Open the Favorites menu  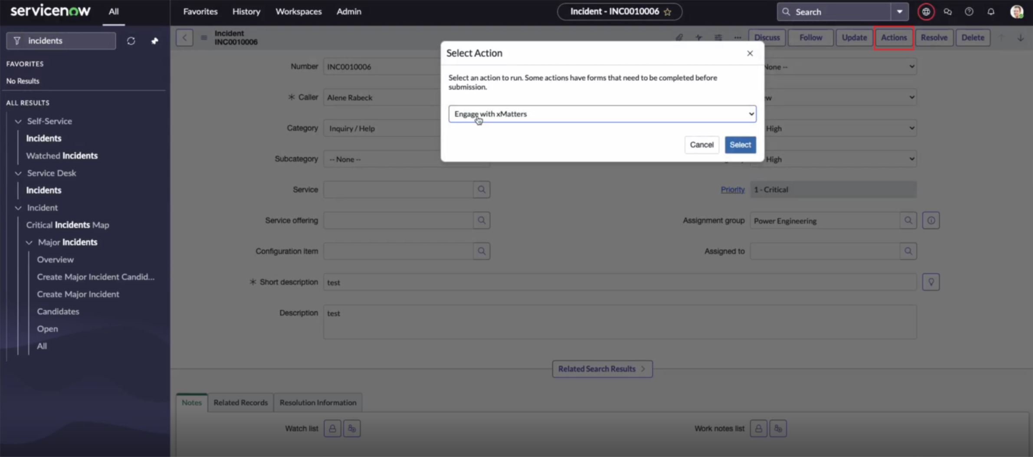pyautogui.click(x=200, y=12)
